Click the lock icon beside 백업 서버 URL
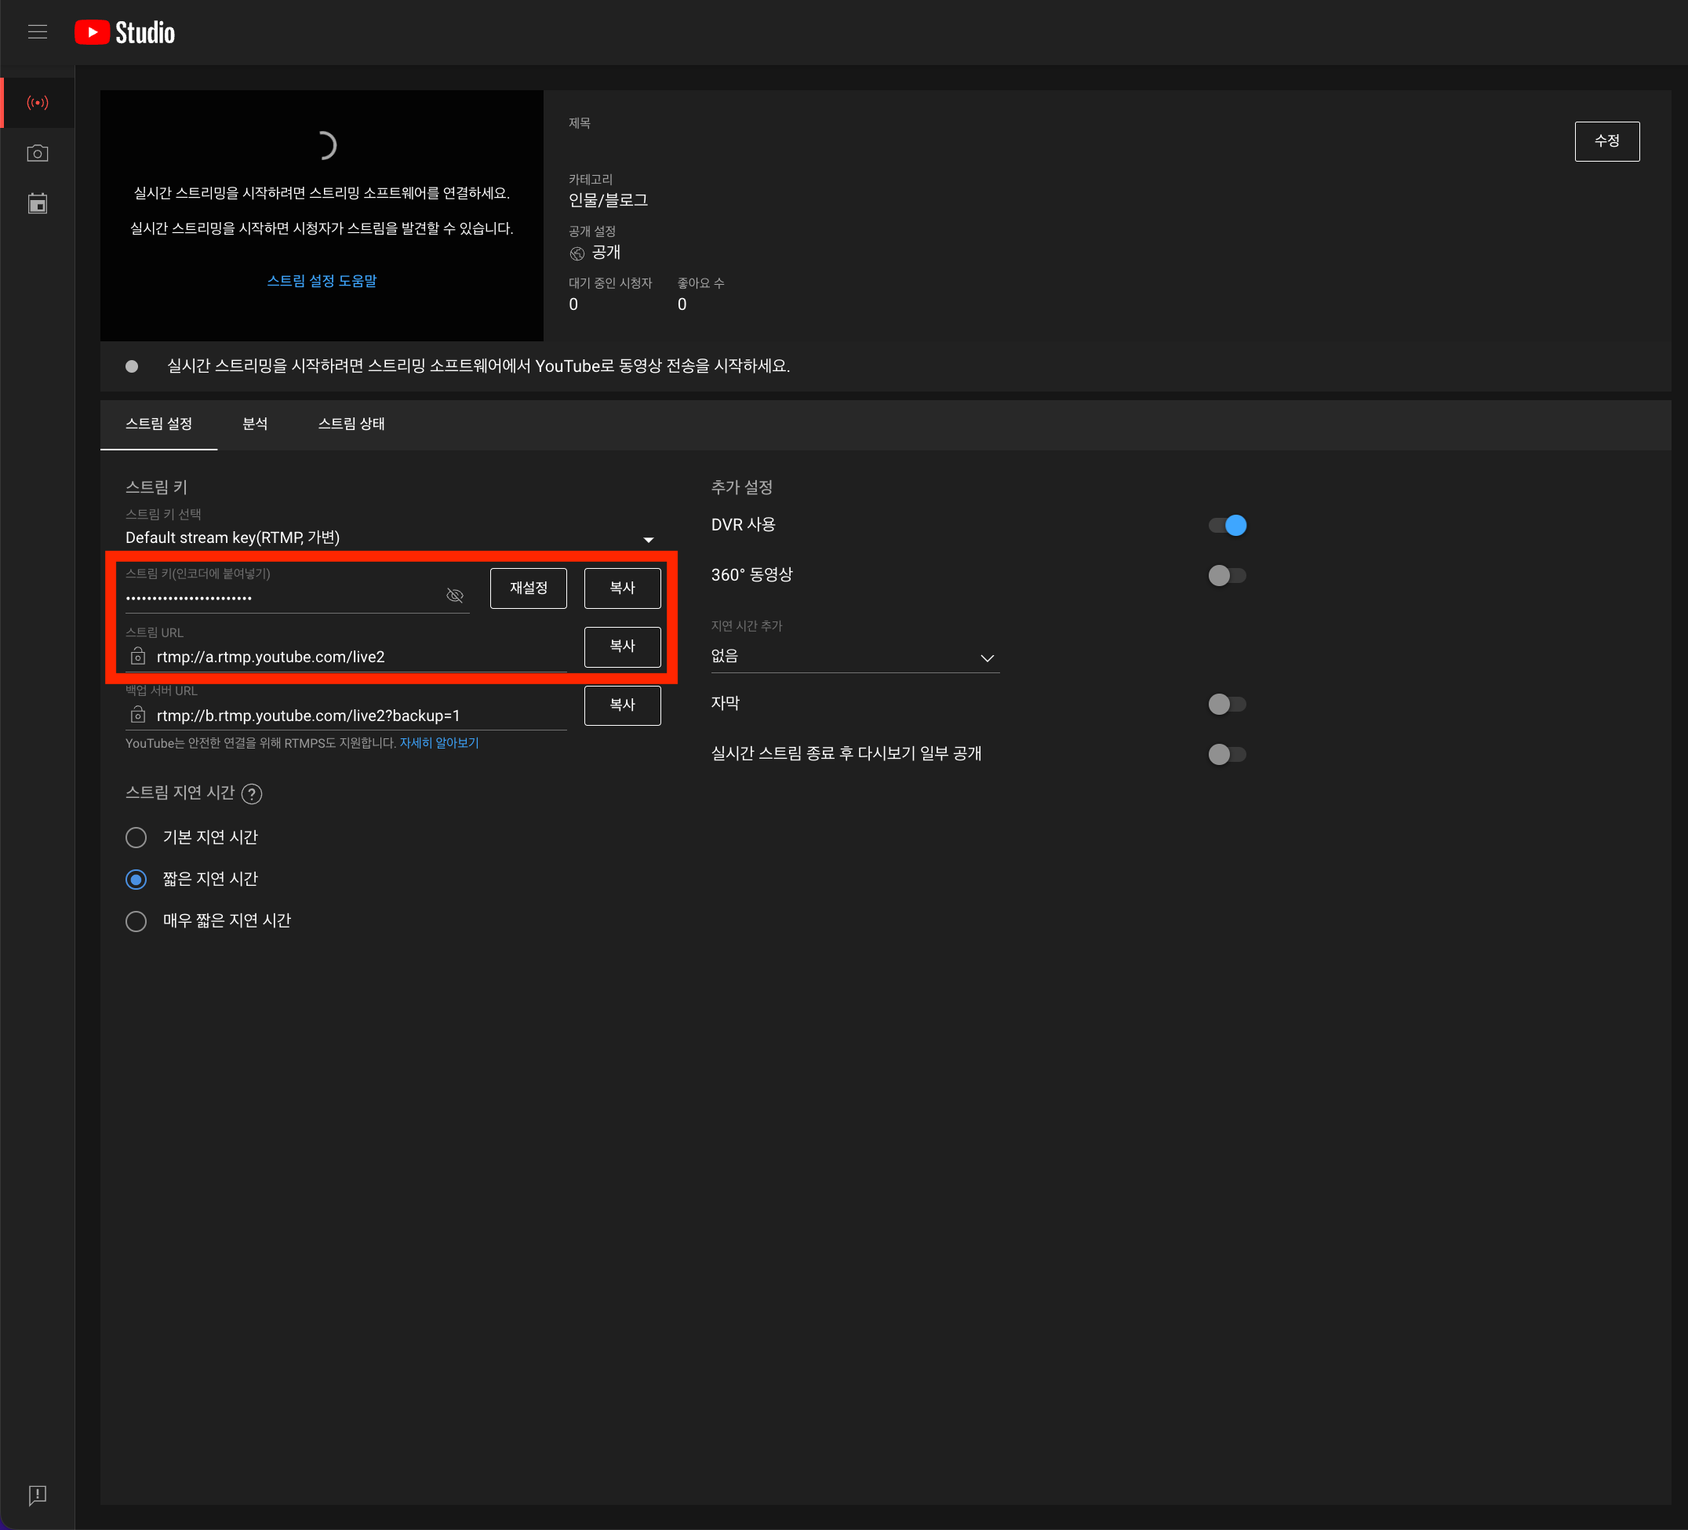Viewport: 1688px width, 1530px height. click(138, 715)
